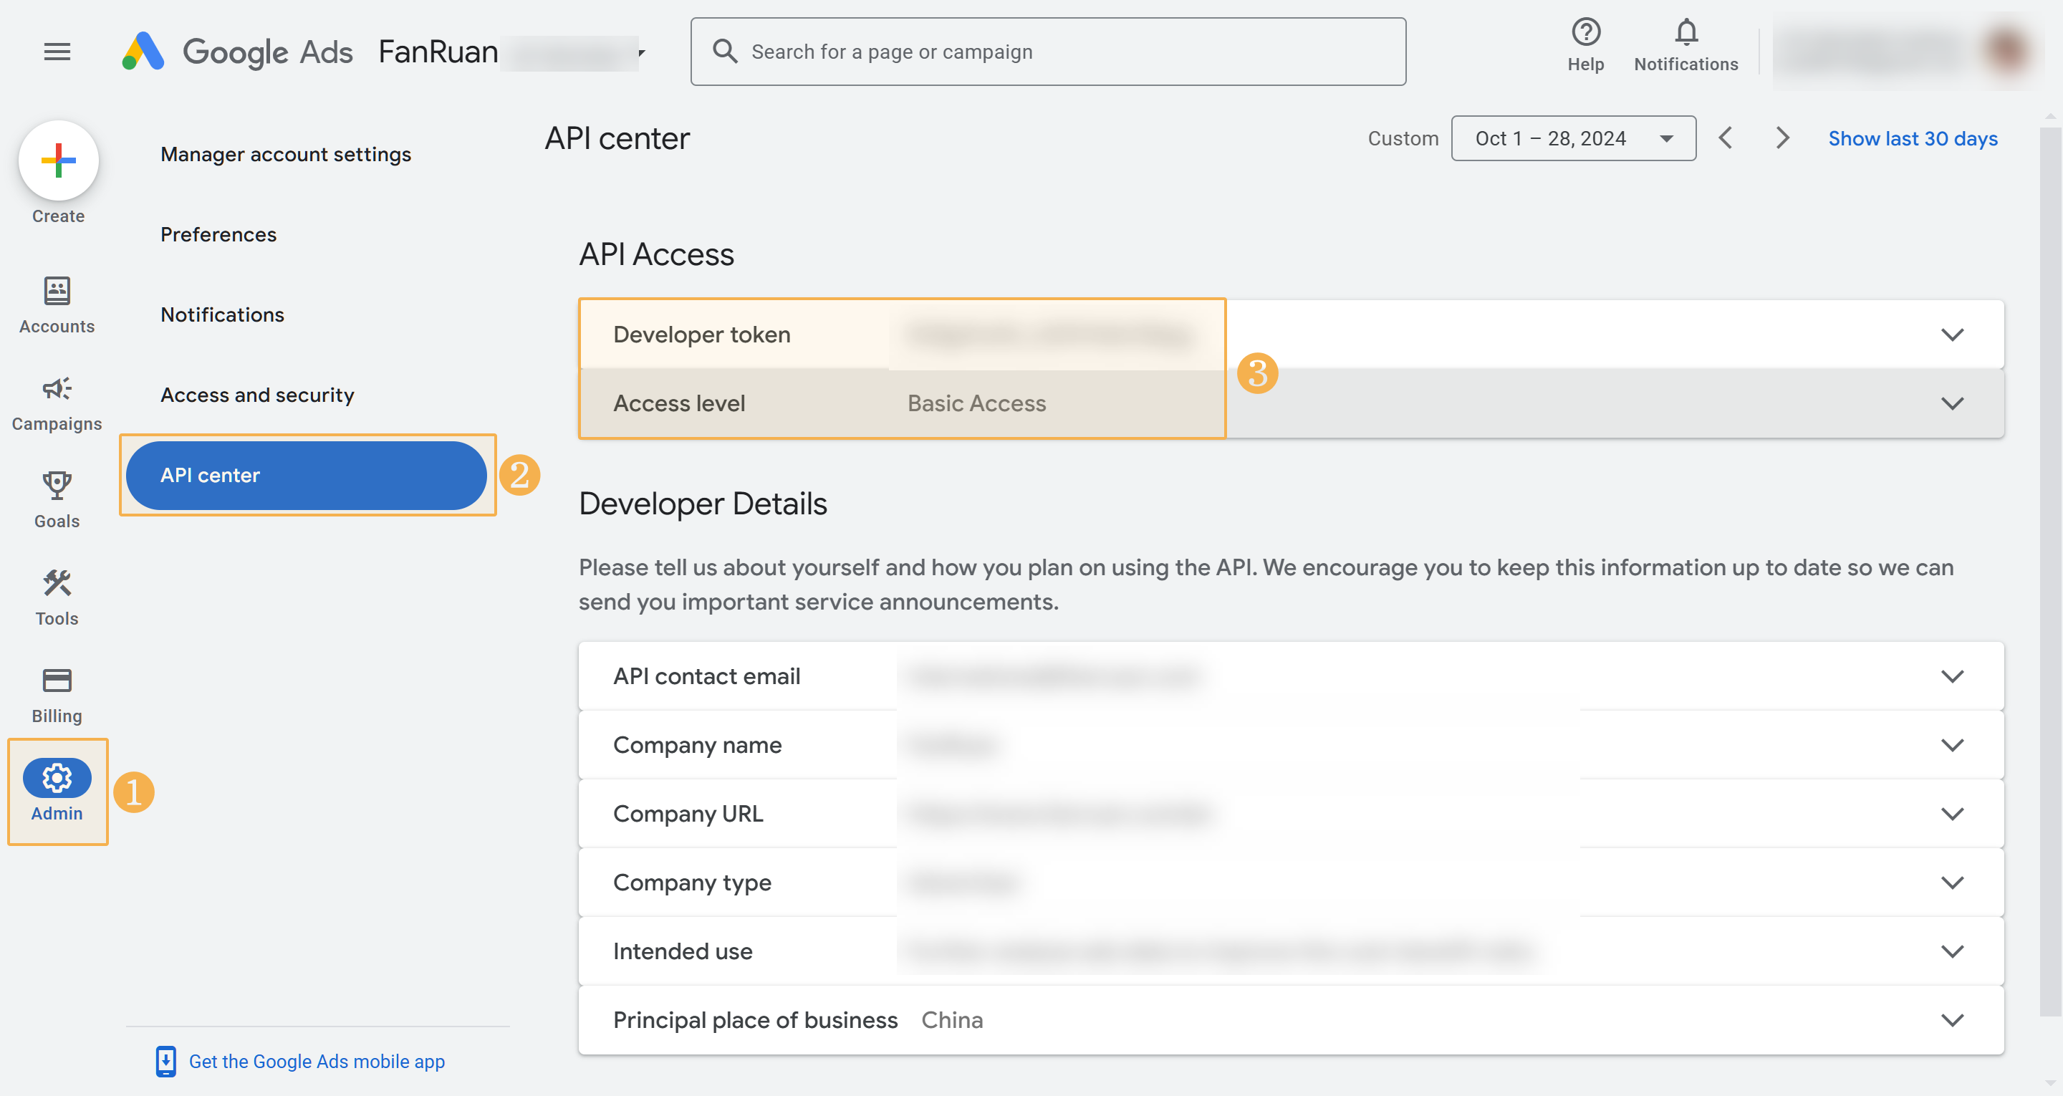
Task: Expand the Access level row
Action: click(x=1952, y=404)
